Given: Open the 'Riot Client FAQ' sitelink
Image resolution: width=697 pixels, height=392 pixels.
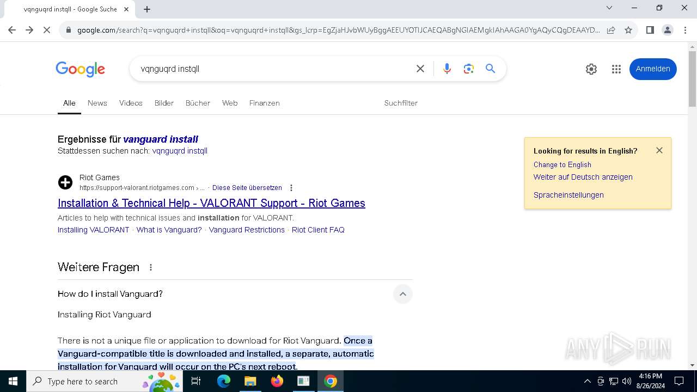Looking at the screenshot, I should pyautogui.click(x=318, y=230).
